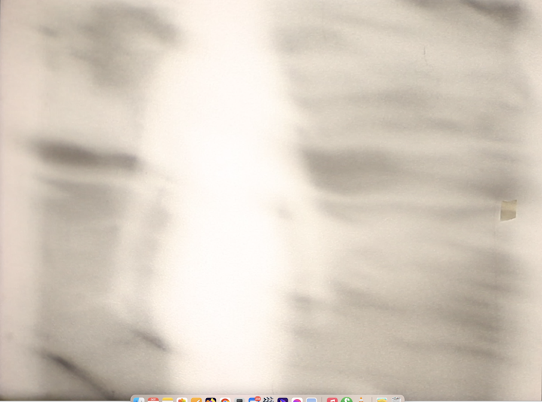Click the dark gray icon right of Chrome

[239, 400]
